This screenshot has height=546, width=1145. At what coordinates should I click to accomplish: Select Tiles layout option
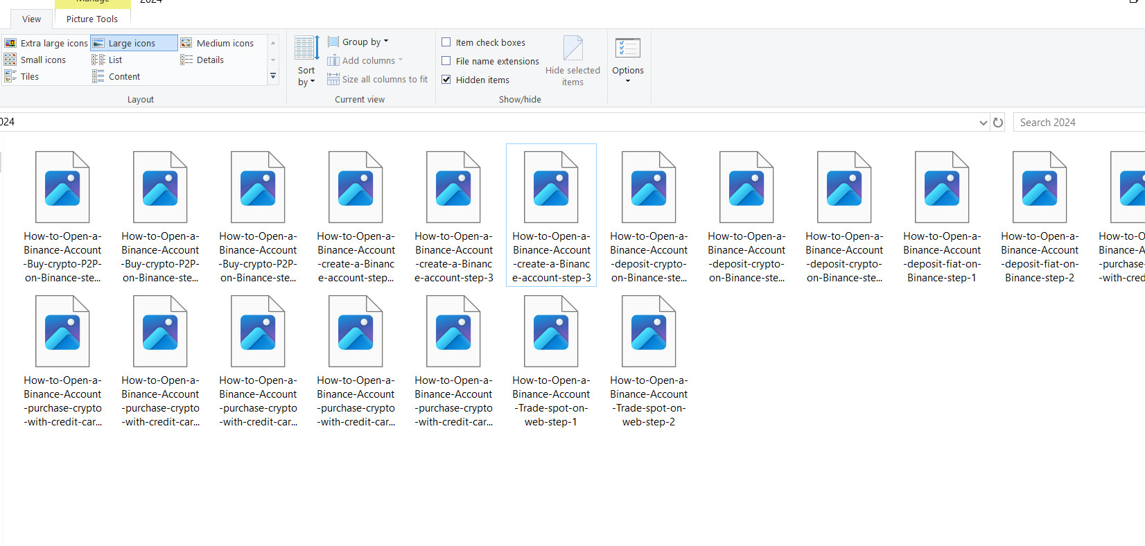22,76
